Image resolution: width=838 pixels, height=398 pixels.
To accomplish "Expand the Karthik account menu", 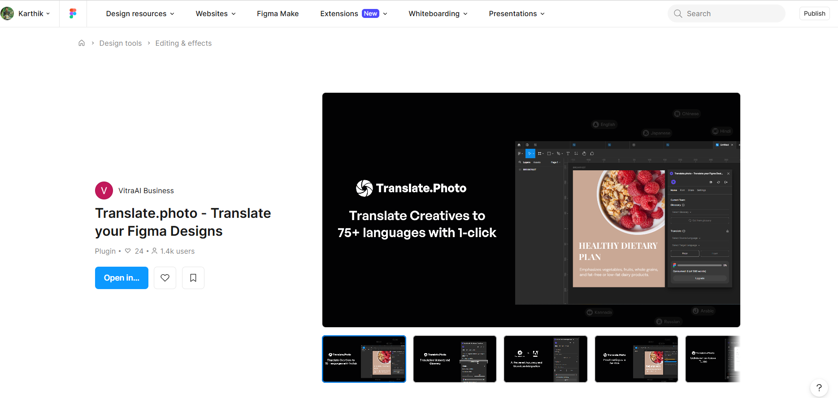I will pos(34,13).
